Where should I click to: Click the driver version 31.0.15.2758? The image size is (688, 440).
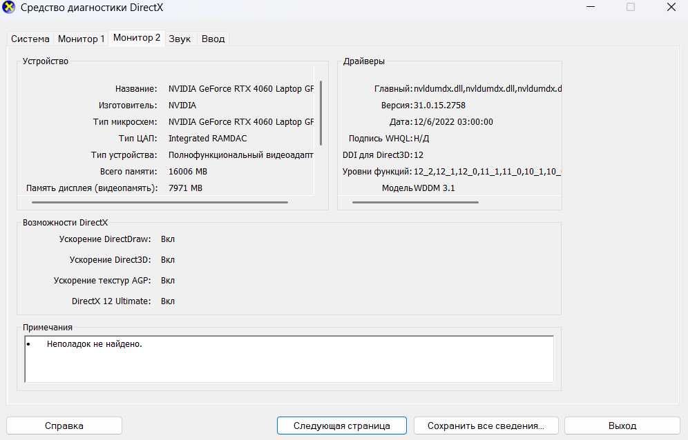click(439, 106)
